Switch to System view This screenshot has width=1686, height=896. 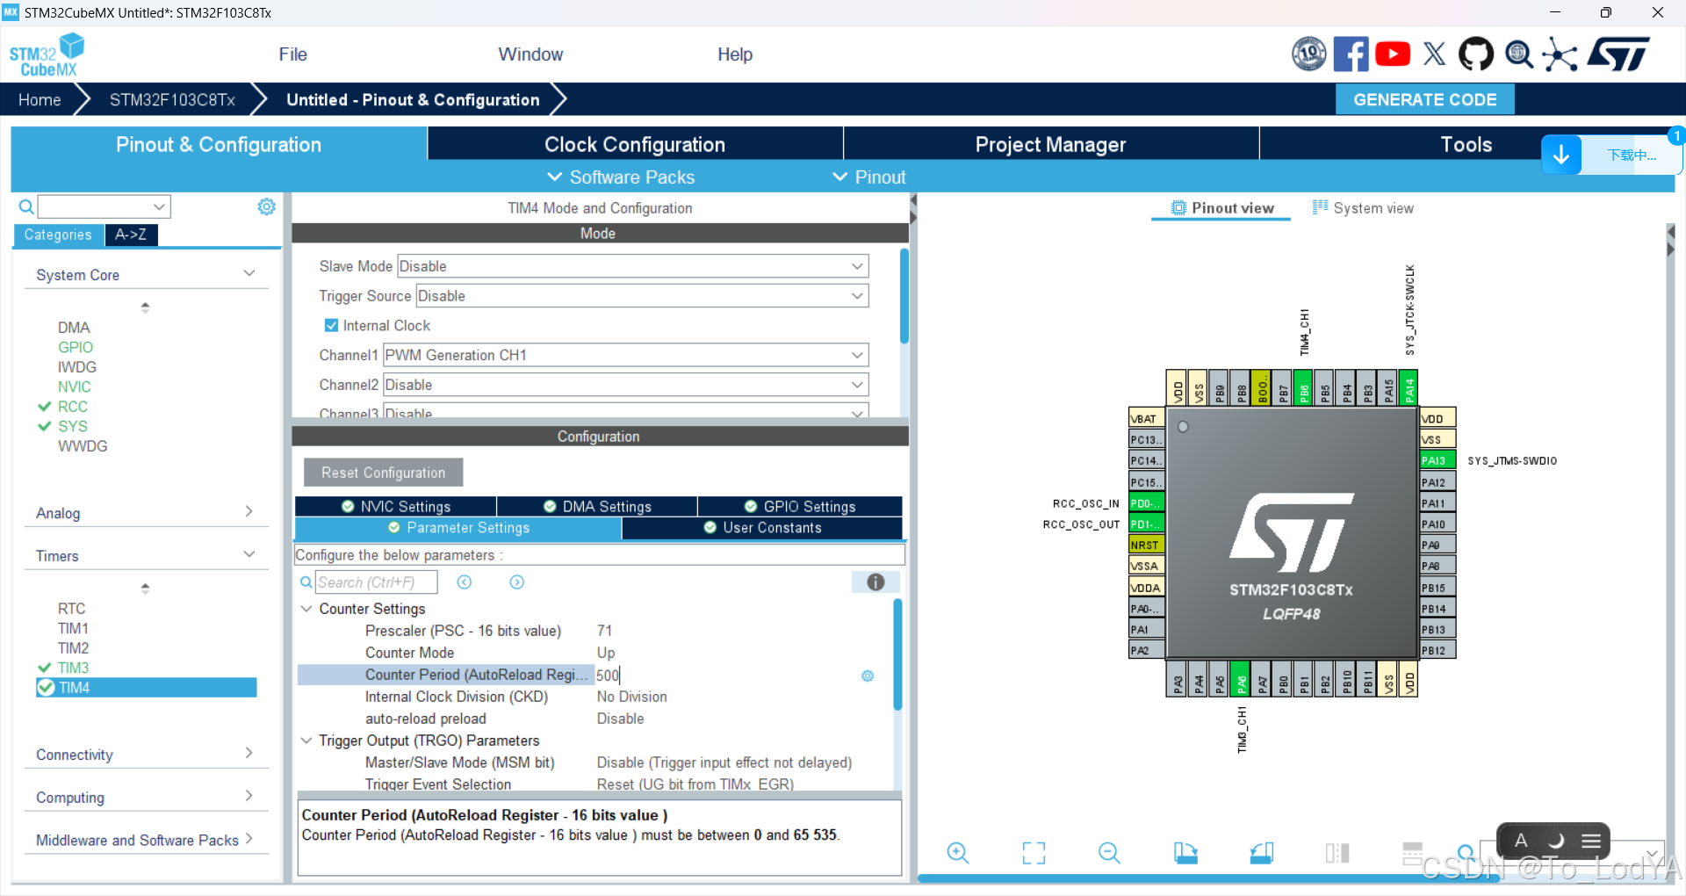pos(1363,208)
